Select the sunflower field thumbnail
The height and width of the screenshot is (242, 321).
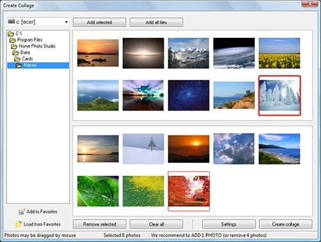[x=279, y=53]
